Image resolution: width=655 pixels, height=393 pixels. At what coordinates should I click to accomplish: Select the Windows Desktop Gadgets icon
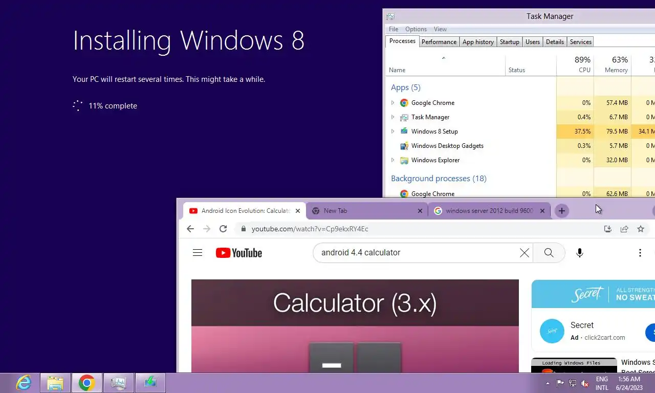pyautogui.click(x=404, y=146)
